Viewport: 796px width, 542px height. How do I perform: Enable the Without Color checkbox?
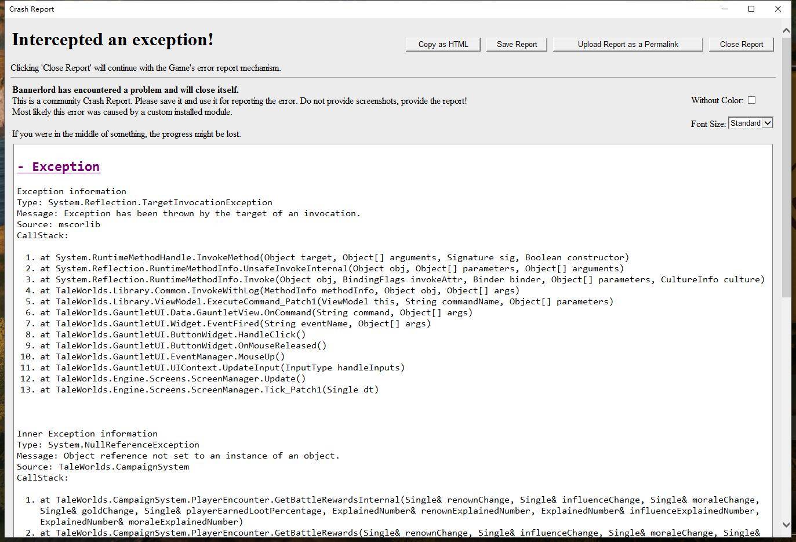[751, 100]
